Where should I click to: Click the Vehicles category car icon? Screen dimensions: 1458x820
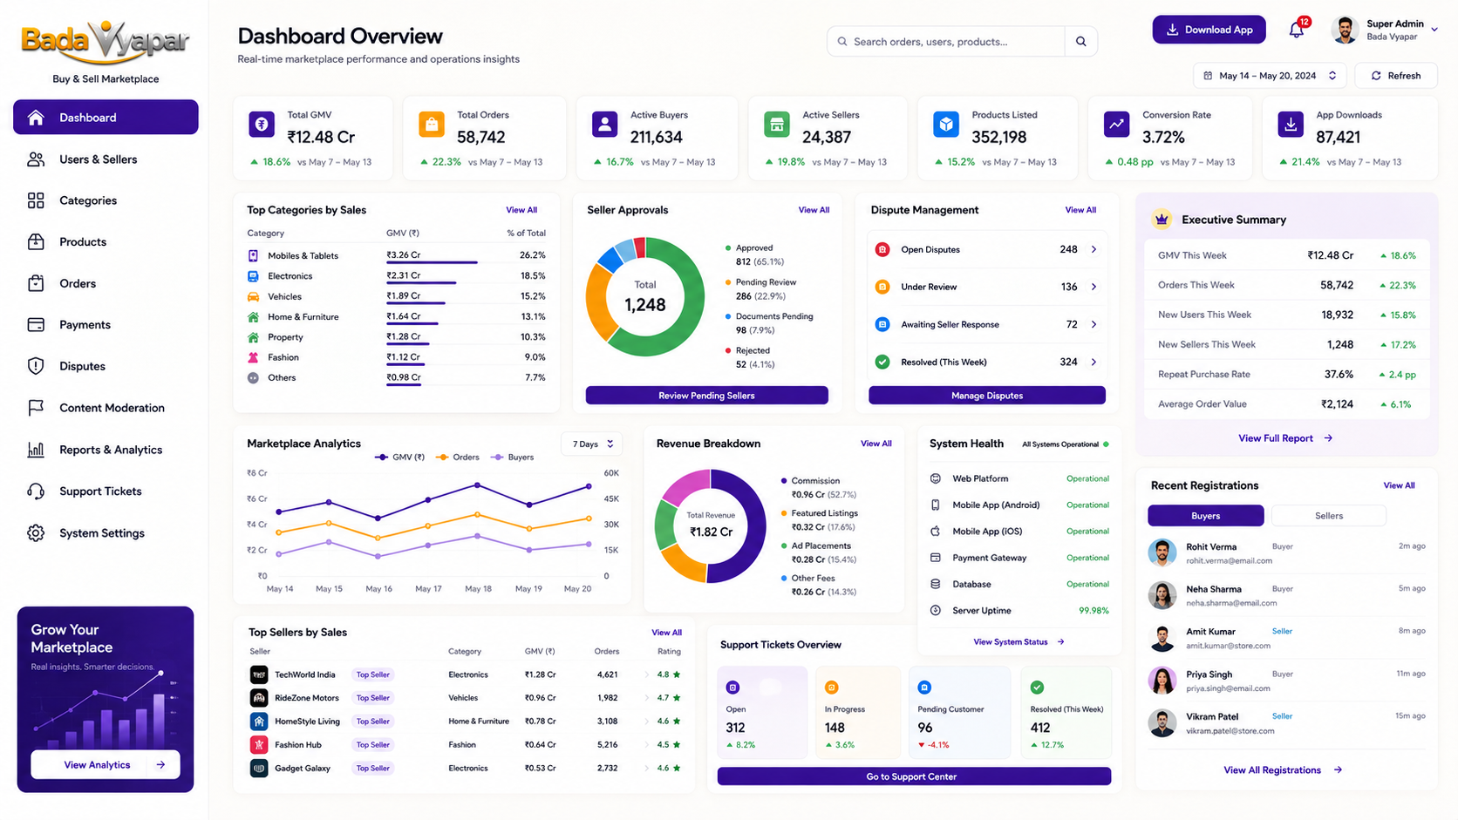[x=253, y=296]
